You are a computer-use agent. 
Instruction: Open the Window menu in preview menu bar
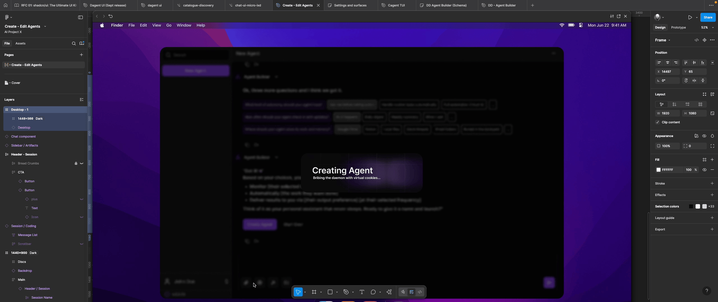(x=184, y=25)
